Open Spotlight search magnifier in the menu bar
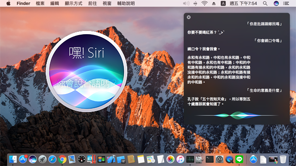This screenshot has width=296, height=166. (x=265, y=3)
